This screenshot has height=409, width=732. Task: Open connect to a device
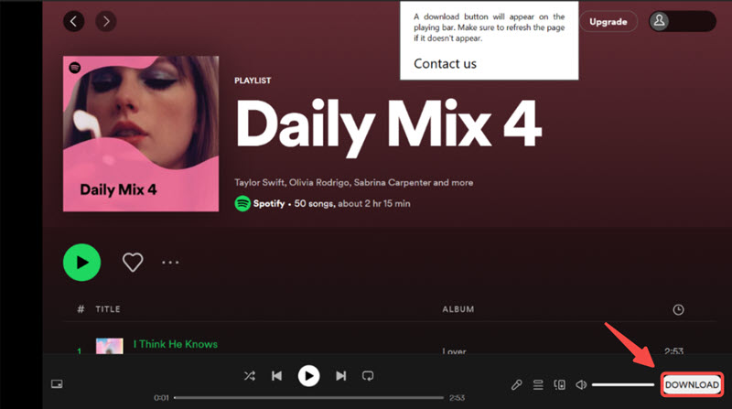(559, 384)
